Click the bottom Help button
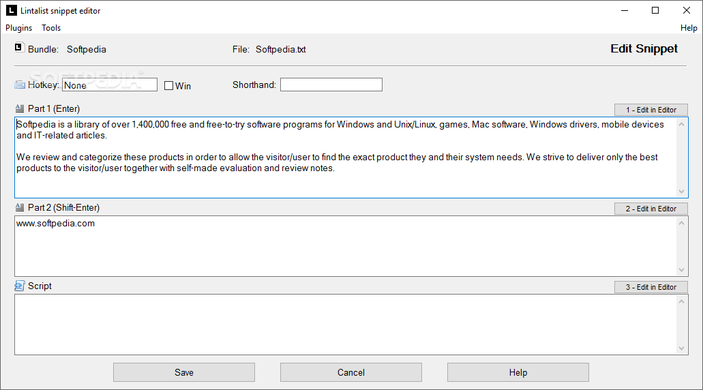The height and width of the screenshot is (390, 703). point(518,372)
